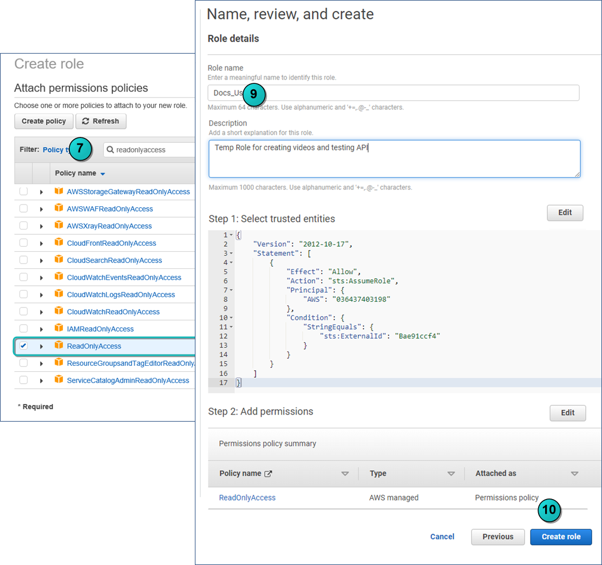The width and height of the screenshot is (602, 565).
Task: Click the external link icon beside Policy name
Action: 268,474
